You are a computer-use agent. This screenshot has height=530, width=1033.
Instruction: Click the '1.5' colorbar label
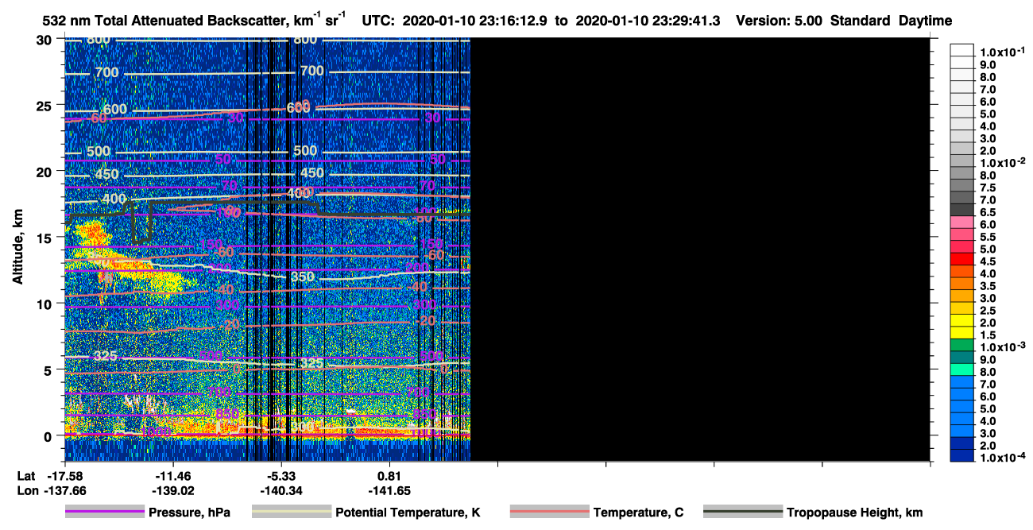988,335
